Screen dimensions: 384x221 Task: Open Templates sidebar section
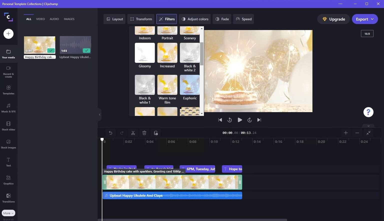[x=9, y=90]
